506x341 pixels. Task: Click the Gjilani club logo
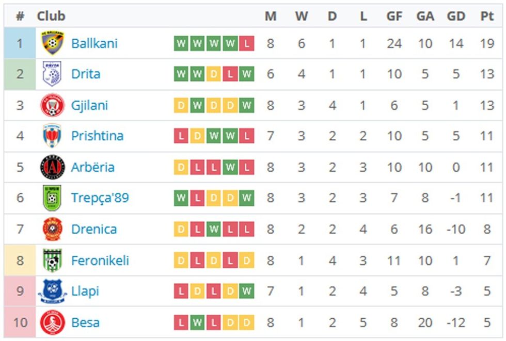coord(52,105)
